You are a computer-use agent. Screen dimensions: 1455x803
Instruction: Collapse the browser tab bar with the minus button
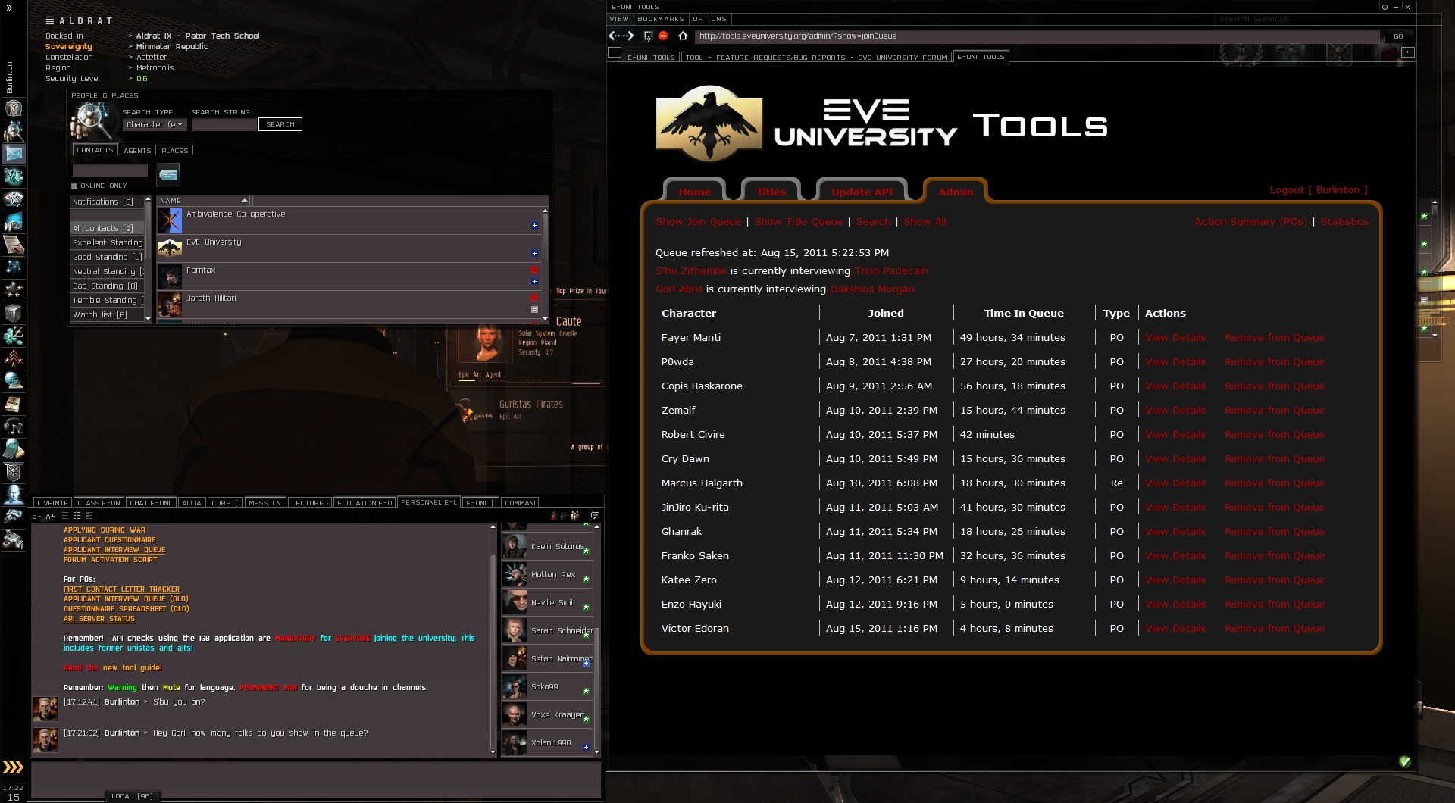(615, 52)
